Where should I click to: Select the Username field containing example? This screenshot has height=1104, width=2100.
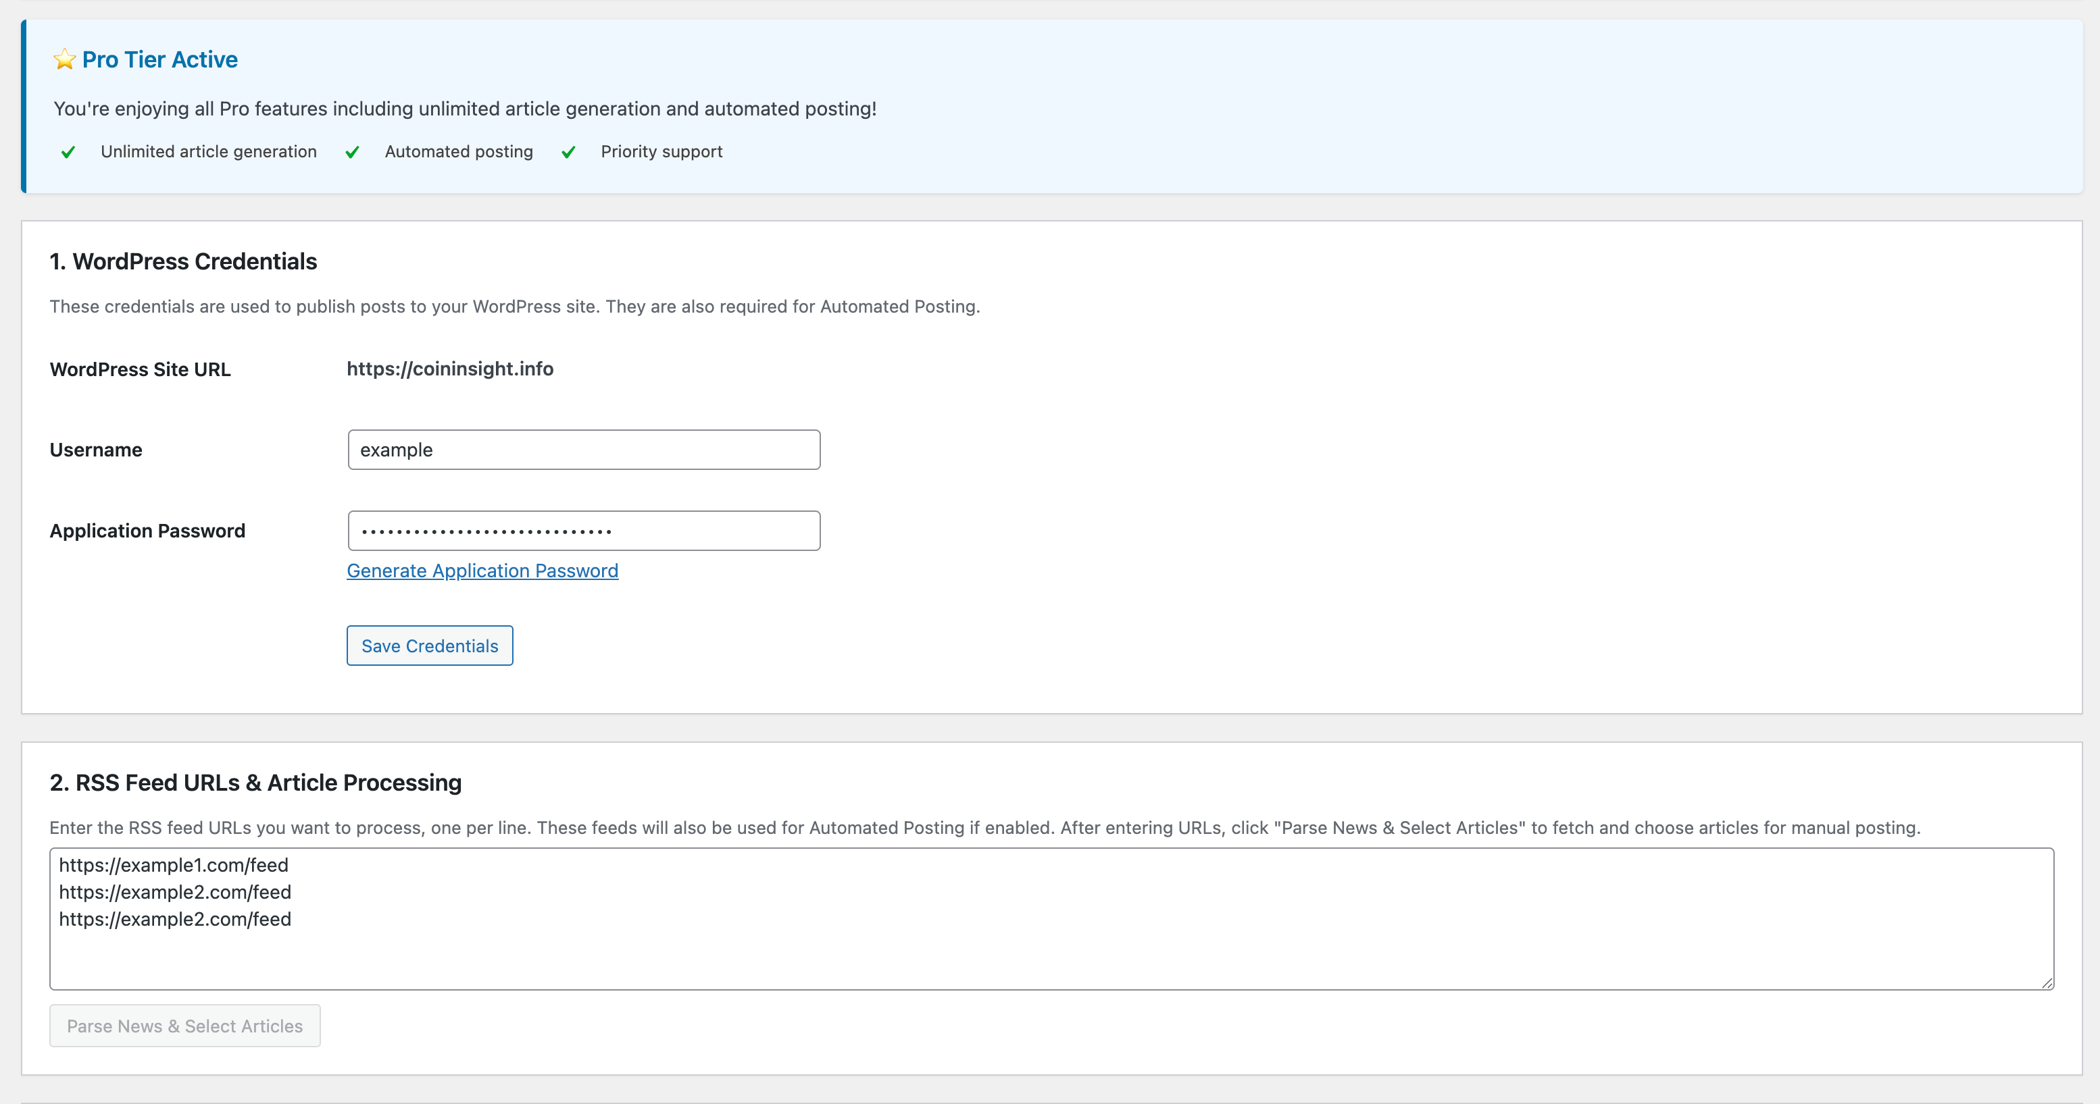(x=583, y=449)
